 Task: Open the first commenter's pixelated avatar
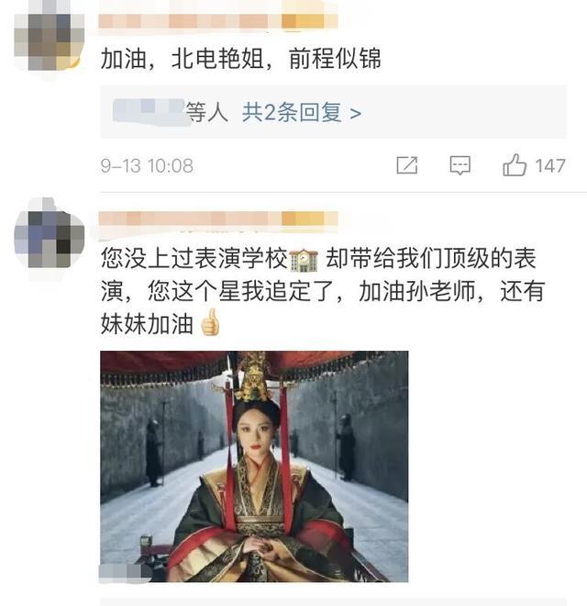pos(49,40)
